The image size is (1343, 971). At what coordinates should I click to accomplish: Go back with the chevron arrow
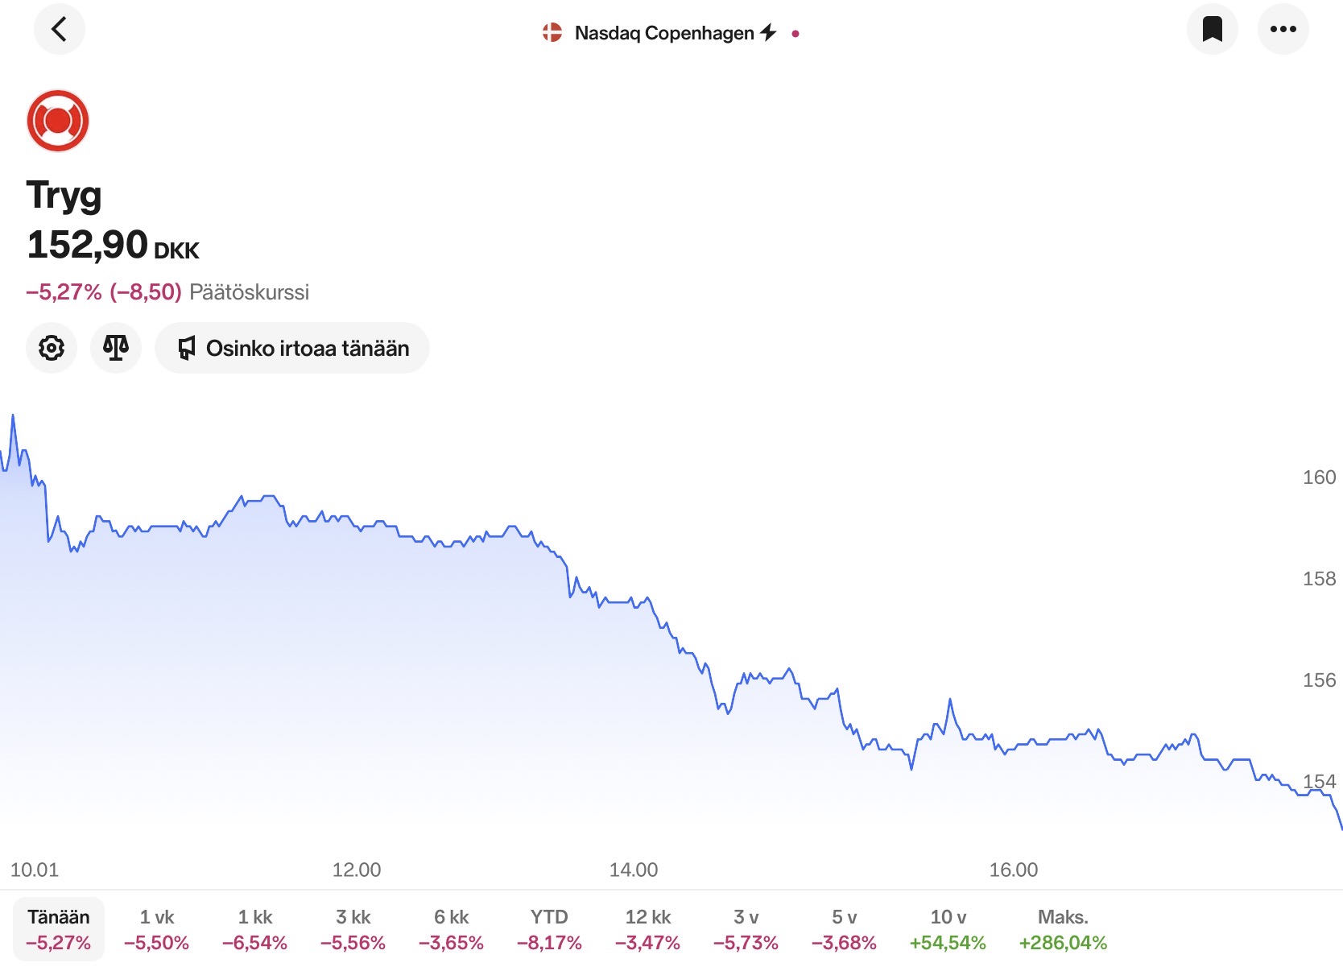59,30
